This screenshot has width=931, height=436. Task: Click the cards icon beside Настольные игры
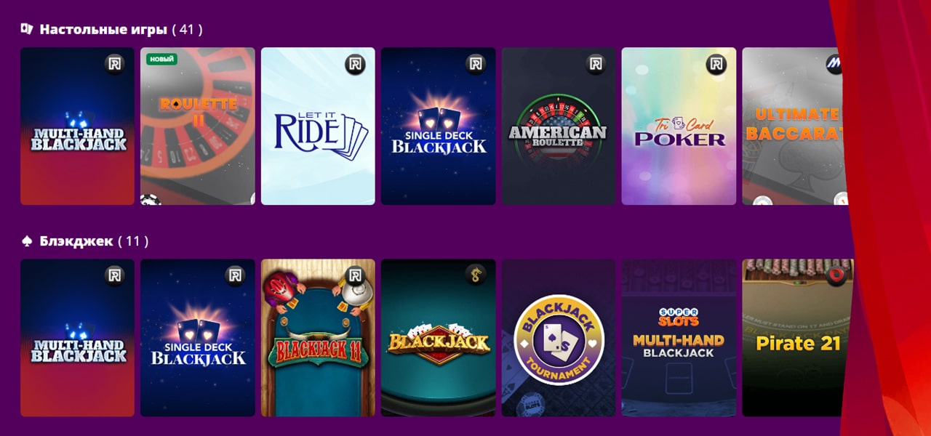[x=27, y=29]
